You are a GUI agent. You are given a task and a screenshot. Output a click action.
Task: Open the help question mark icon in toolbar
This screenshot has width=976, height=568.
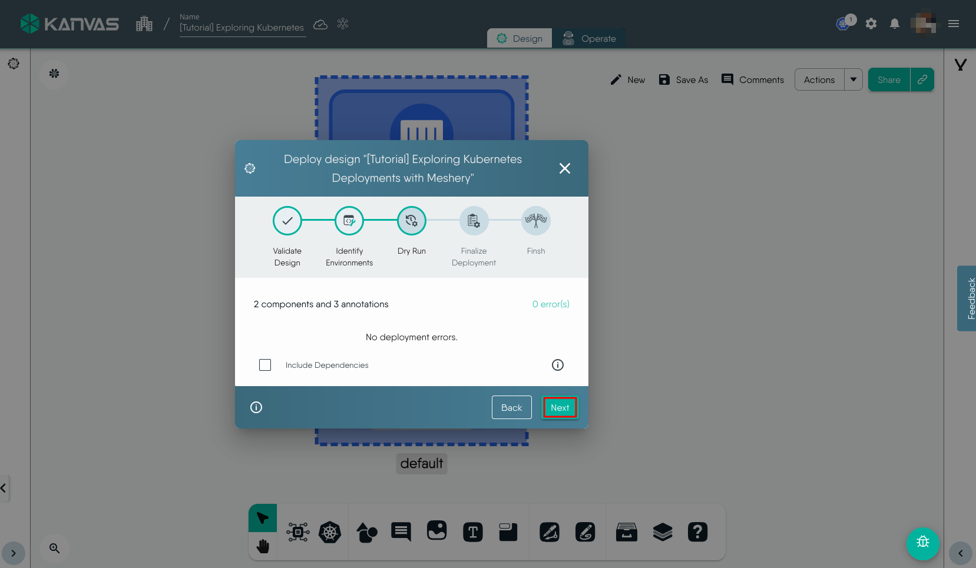[x=697, y=533]
